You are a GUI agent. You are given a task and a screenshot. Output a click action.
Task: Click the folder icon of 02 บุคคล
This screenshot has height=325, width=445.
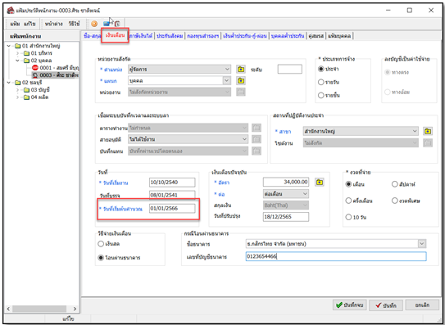click(x=26, y=61)
